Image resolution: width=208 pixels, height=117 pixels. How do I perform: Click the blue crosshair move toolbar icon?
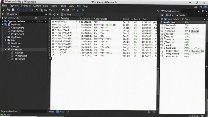coord(82,10)
